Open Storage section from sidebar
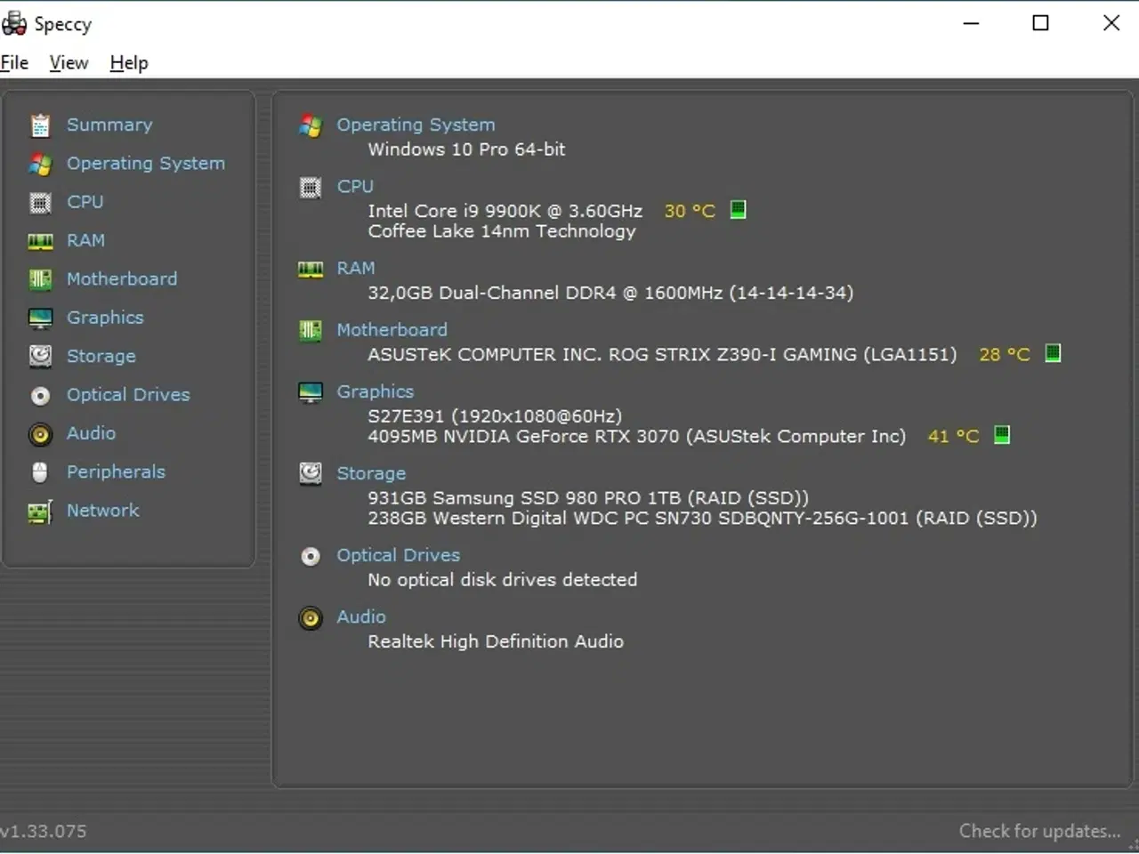Image resolution: width=1139 pixels, height=854 pixels. tap(101, 356)
